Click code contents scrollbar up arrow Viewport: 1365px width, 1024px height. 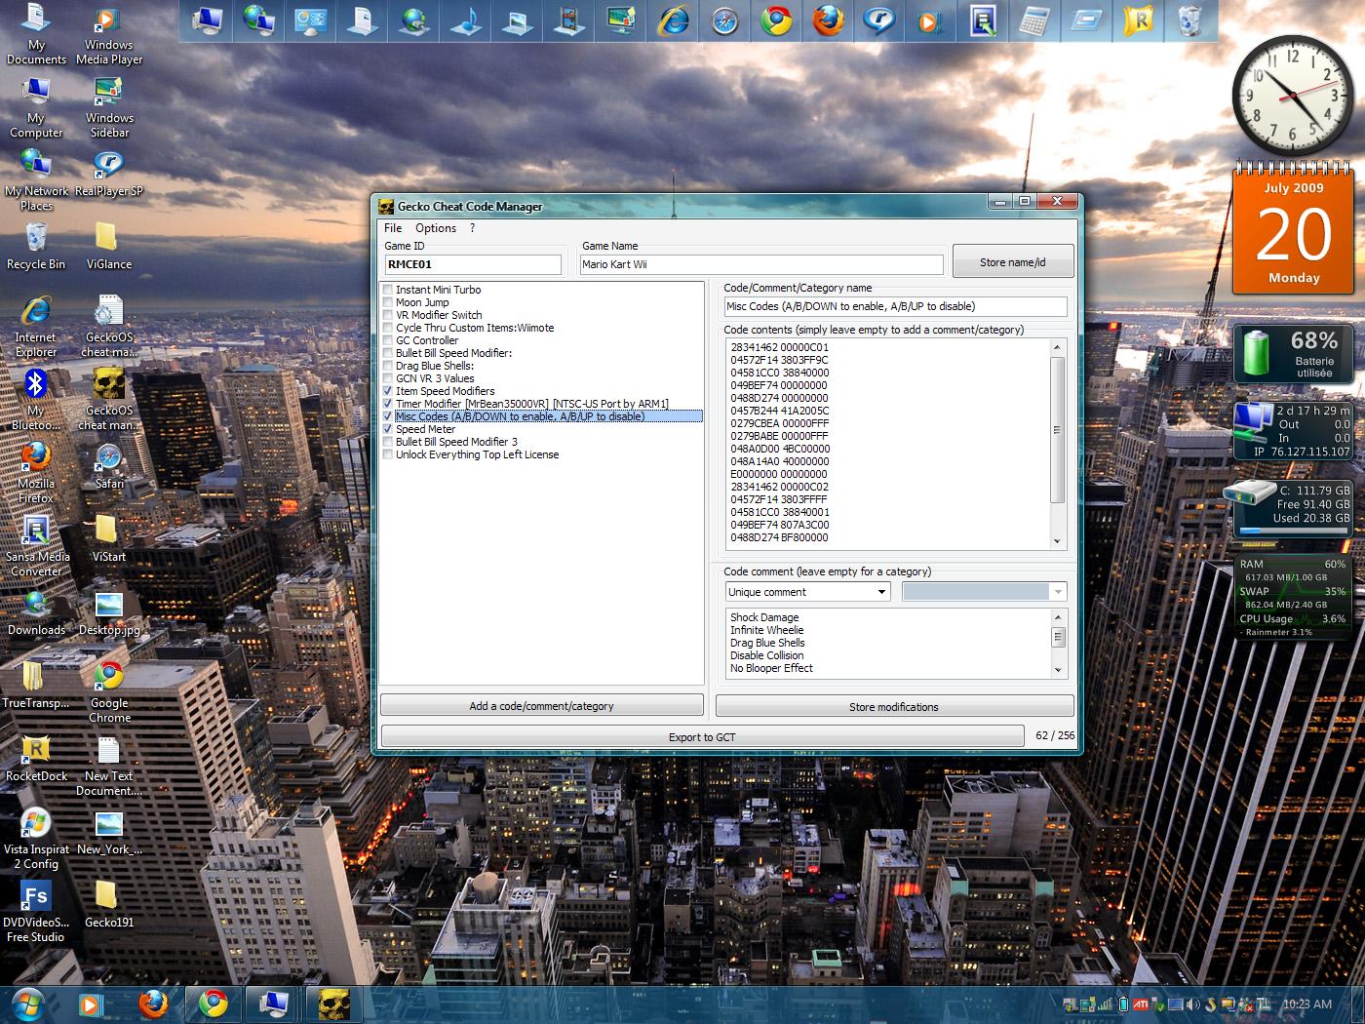pyautogui.click(x=1057, y=347)
